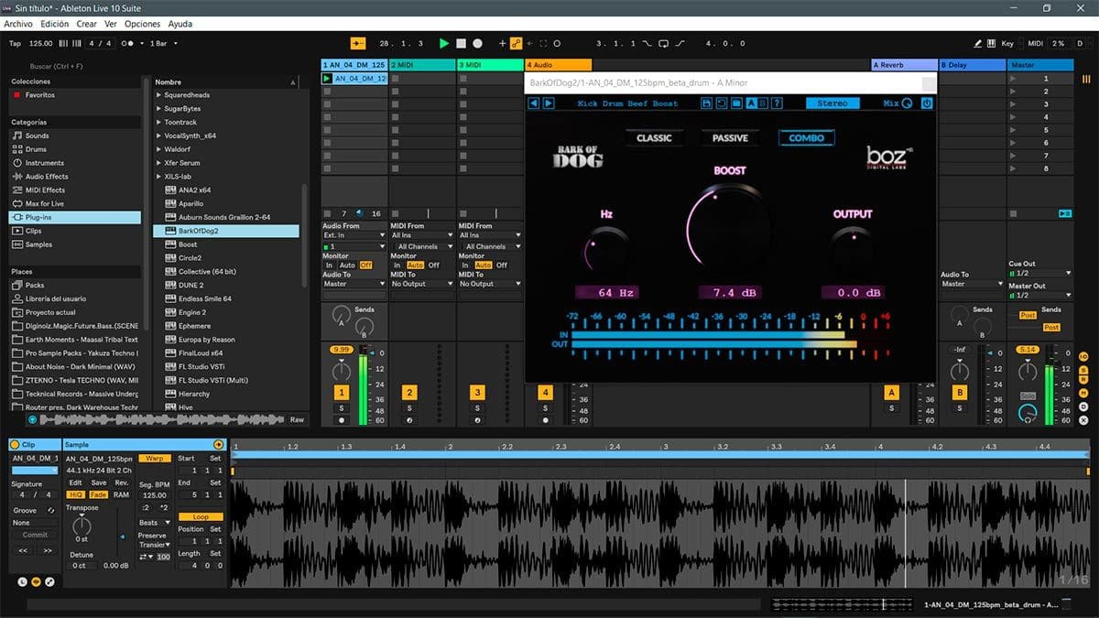Expand the Waldorf plug-in folder
This screenshot has height=618, width=1099.
point(159,149)
